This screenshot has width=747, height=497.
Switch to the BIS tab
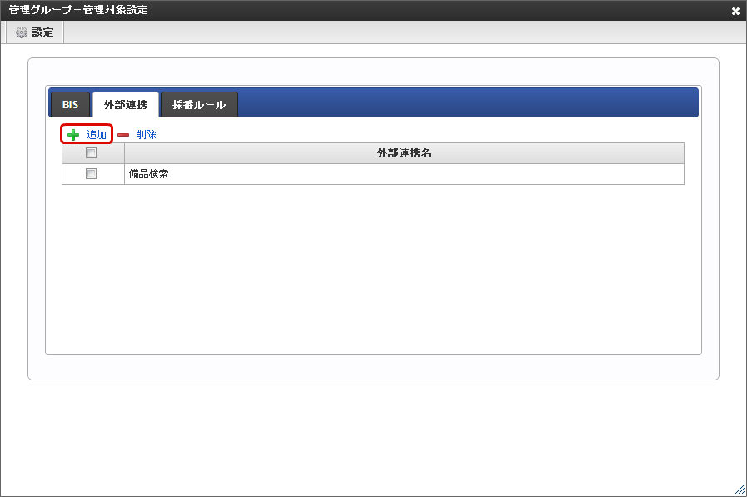click(x=70, y=104)
